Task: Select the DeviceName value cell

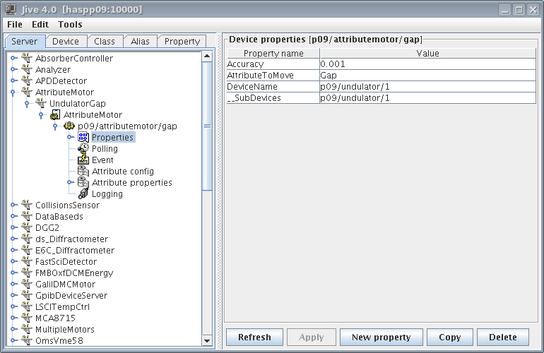Action: pos(427,87)
